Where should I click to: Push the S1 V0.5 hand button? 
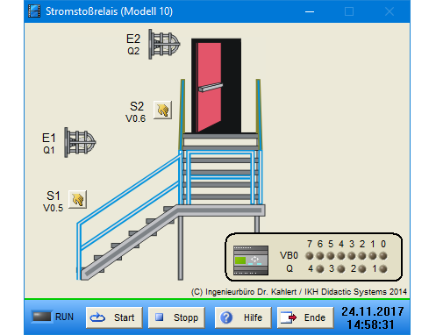click(78, 199)
